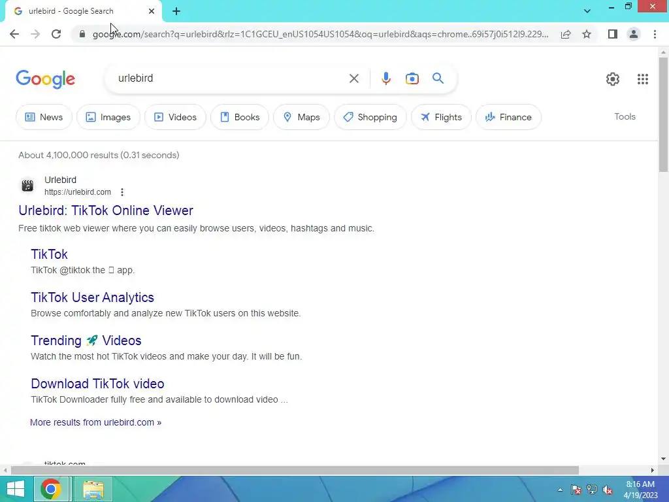Image resolution: width=669 pixels, height=502 pixels.
Task: Start a voice search with the microphone
Action: click(x=385, y=78)
